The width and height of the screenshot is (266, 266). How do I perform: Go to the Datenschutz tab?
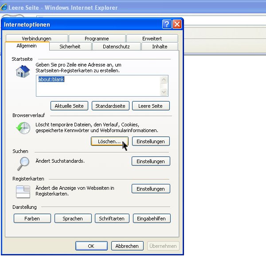tap(116, 47)
